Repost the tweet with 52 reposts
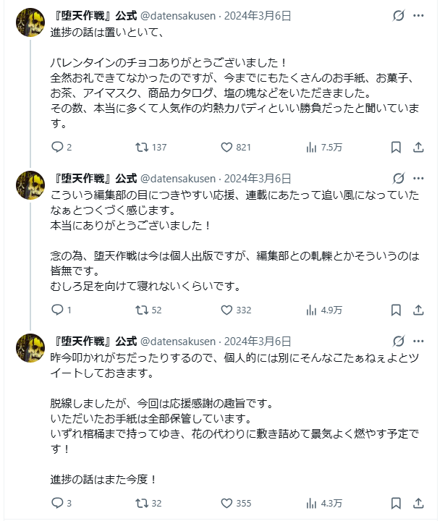 pos(143,310)
